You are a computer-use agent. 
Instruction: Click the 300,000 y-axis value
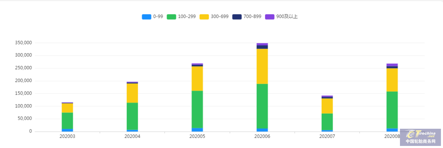tap(23, 56)
